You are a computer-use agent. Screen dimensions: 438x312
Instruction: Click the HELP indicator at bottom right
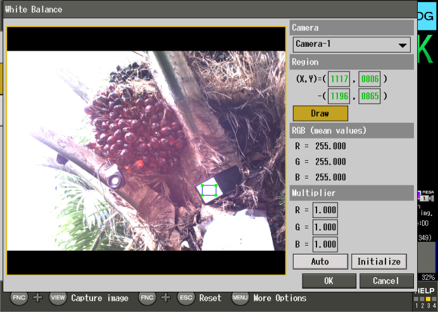(426, 290)
